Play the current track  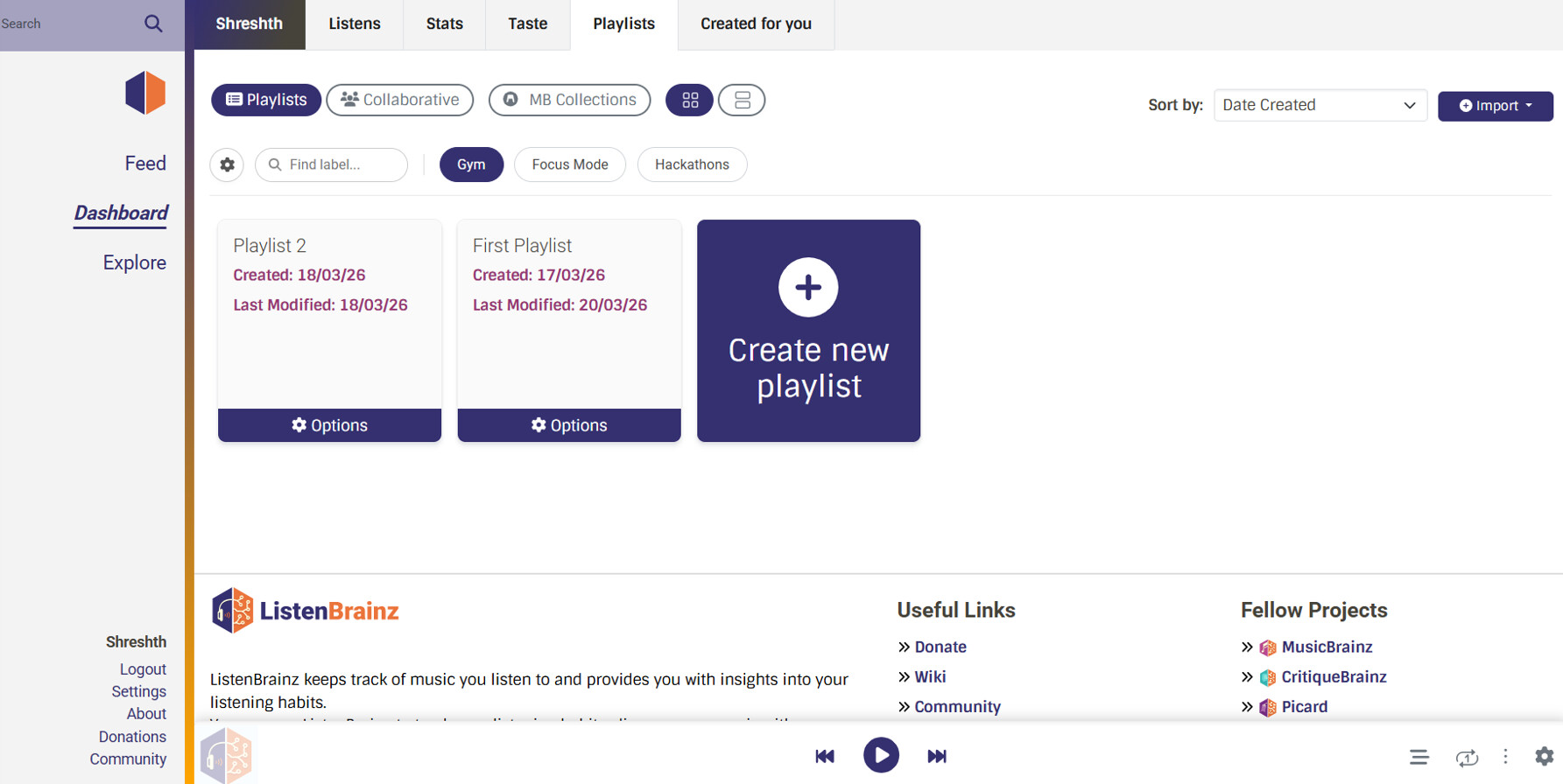pos(881,756)
